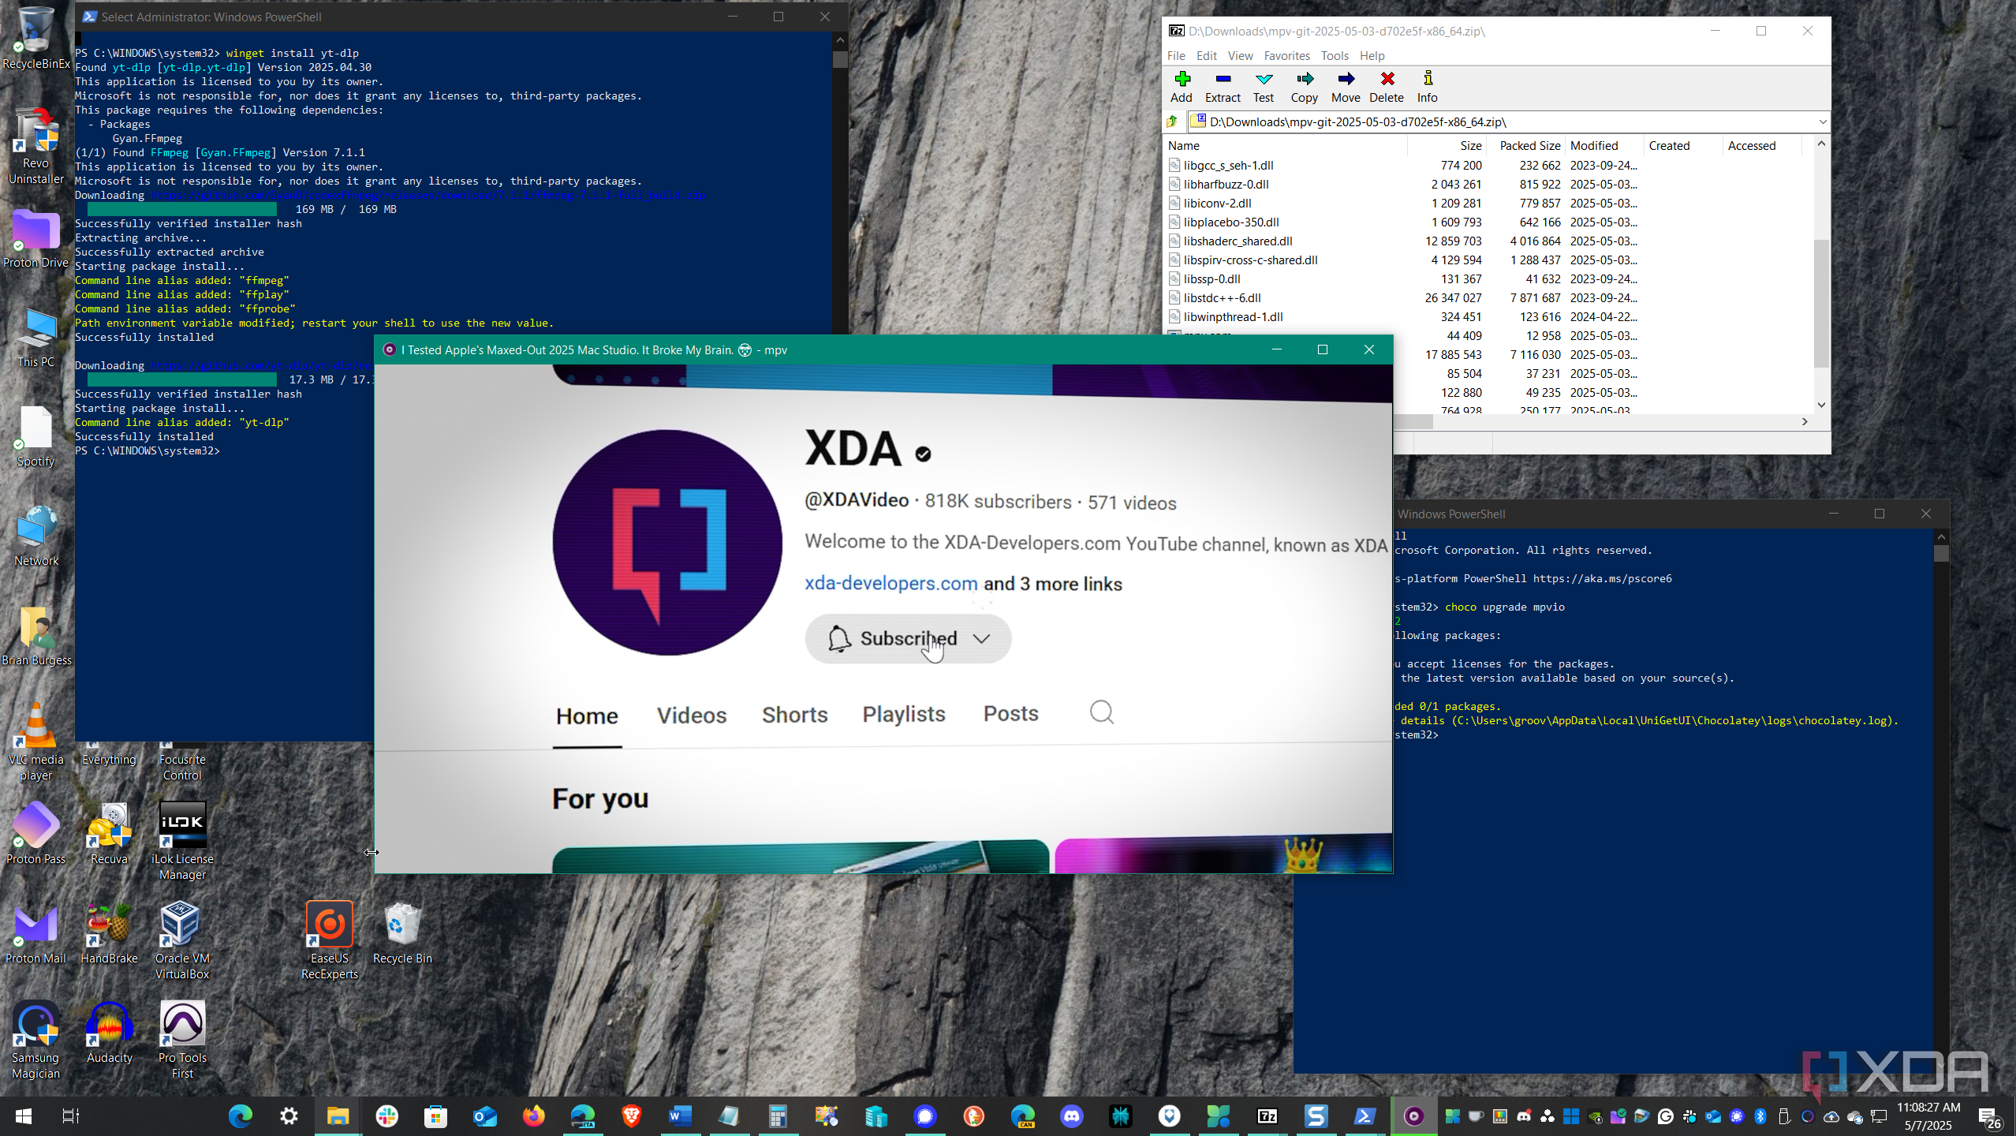Open the 7-Zip taskbar button
The image size is (2016, 1136).
tap(1267, 1115)
